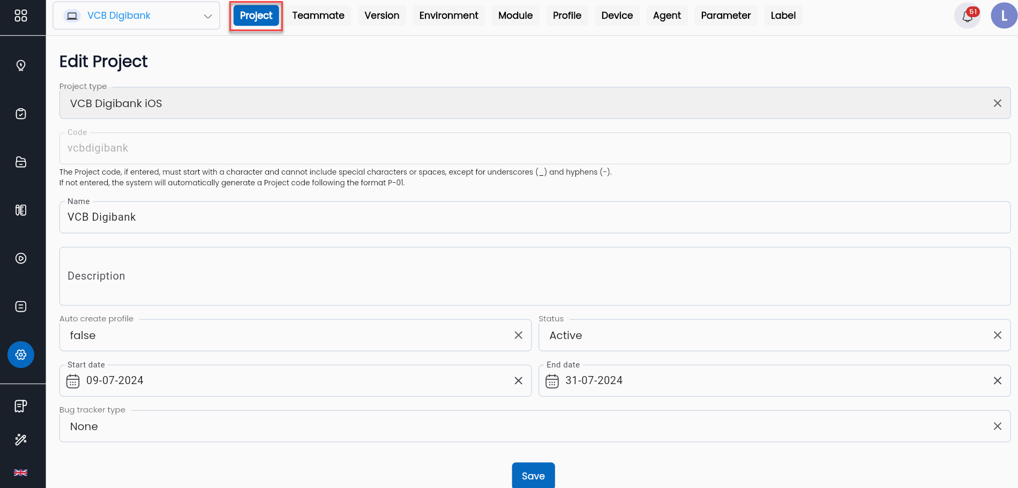Open the Environment tab
This screenshot has height=488, width=1018.
point(448,16)
